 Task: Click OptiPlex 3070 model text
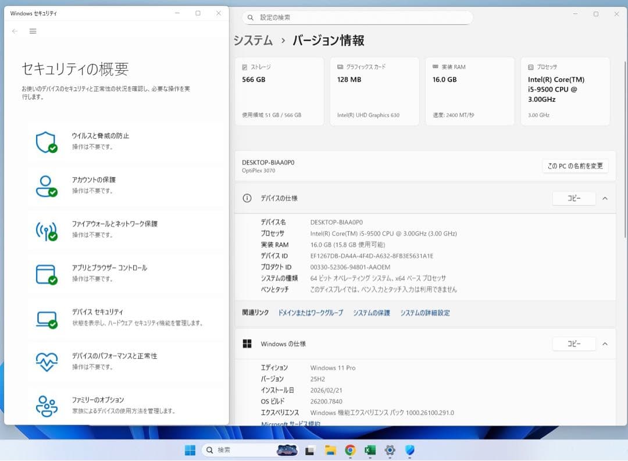pos(258,170)
